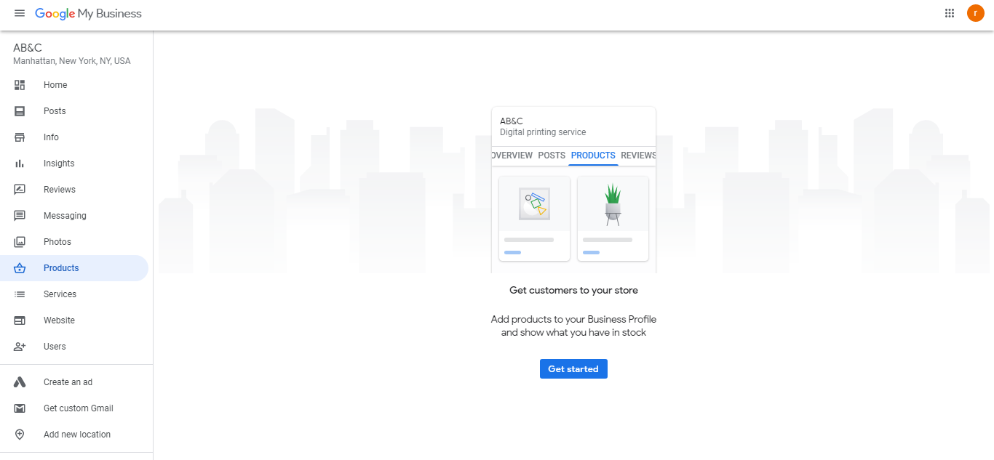Image resolution: width=994 pixels, height=460 pixels.
Task: Click the Products basket icon
Action: click(20, 268)
